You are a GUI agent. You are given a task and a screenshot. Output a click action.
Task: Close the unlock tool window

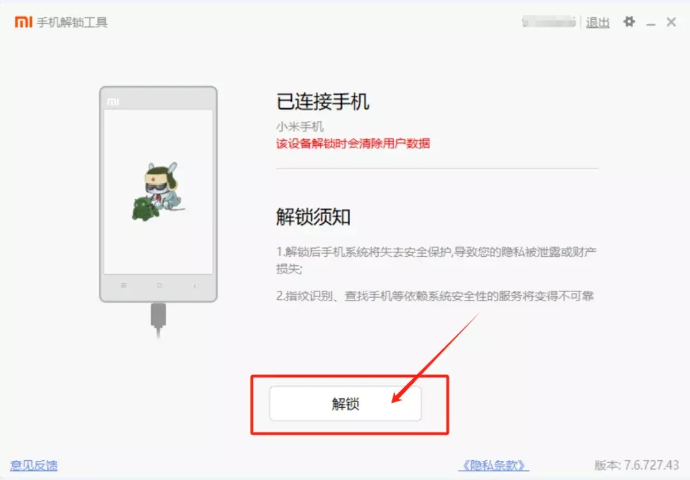[x=671, y=22]
